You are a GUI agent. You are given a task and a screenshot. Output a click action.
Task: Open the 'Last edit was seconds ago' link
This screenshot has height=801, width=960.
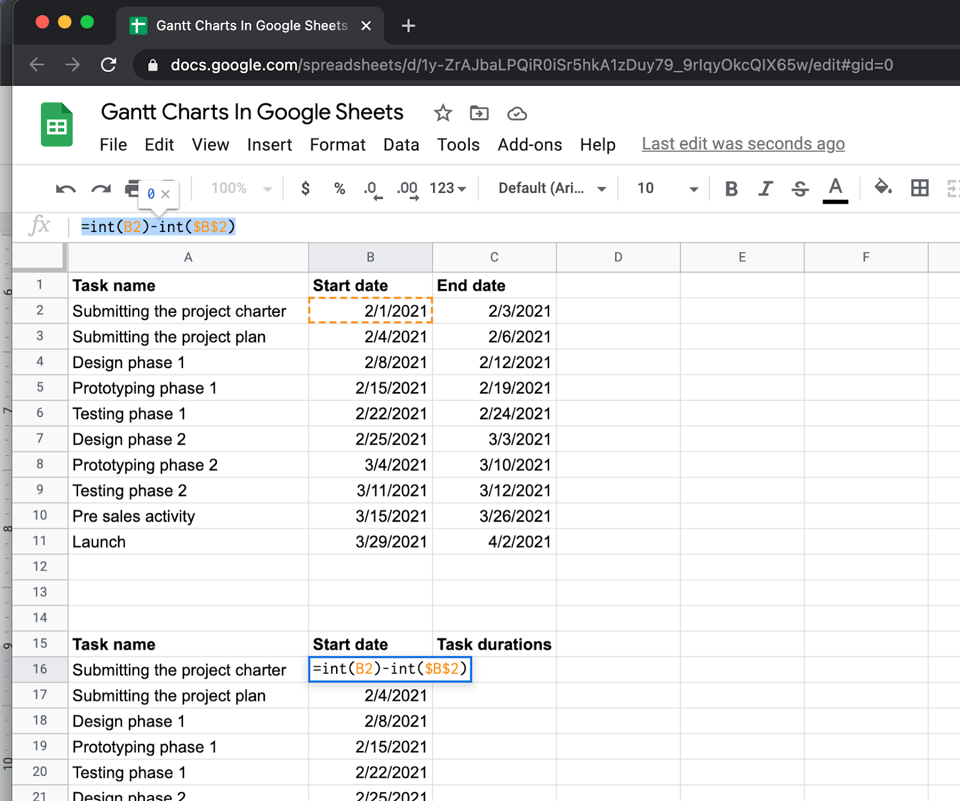[x=743, y=144]
